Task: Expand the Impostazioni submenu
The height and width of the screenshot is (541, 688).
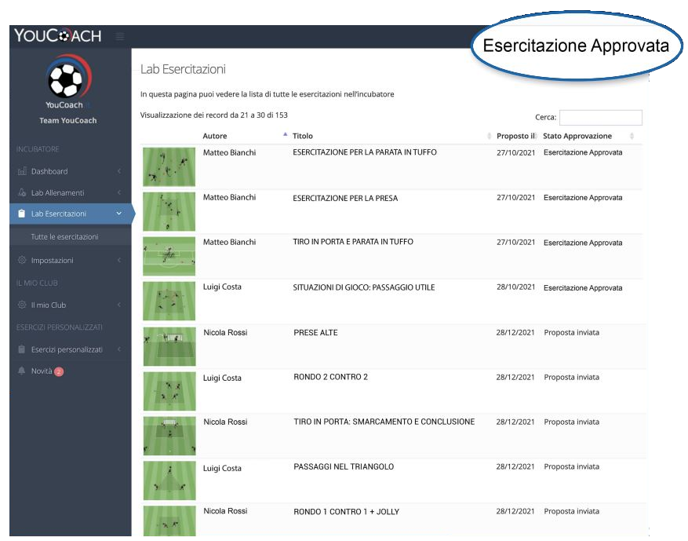Action: coord(121,258)
